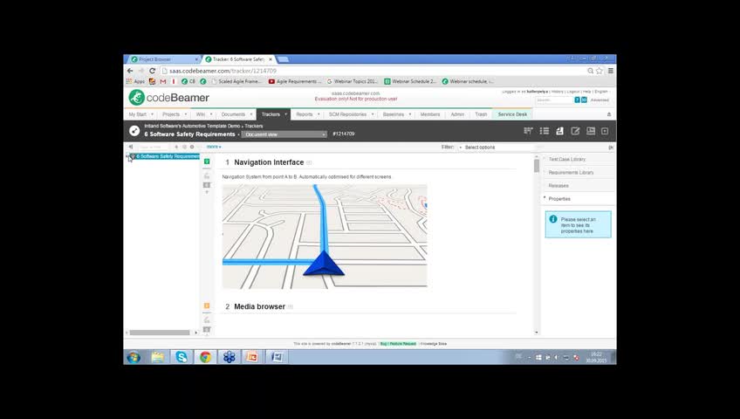Click the plus icon in tree toolbar
The height and width of the screenshot is (419, 740).
(x=176, y=147)
